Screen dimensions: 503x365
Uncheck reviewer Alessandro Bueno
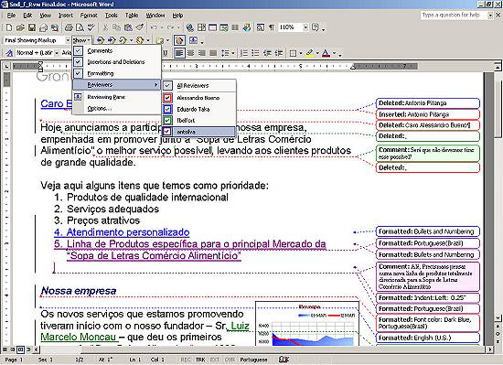167,98
